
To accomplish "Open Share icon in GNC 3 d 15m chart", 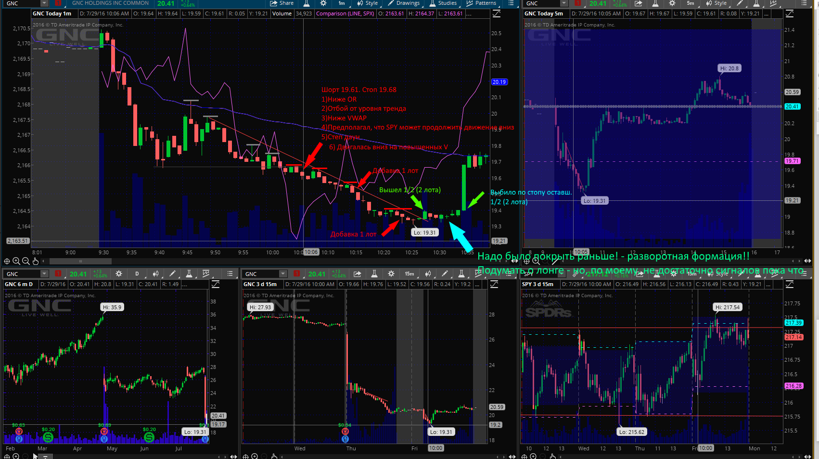I will [x=357, y=274].
